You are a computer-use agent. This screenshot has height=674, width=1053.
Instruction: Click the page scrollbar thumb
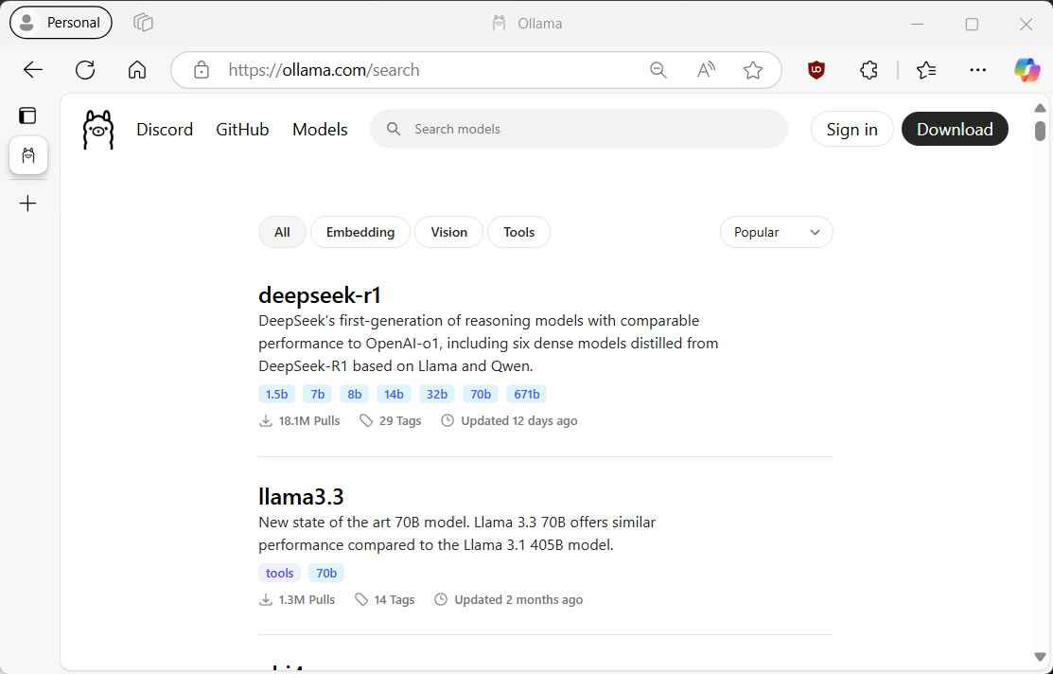[x=1041, y=131]
